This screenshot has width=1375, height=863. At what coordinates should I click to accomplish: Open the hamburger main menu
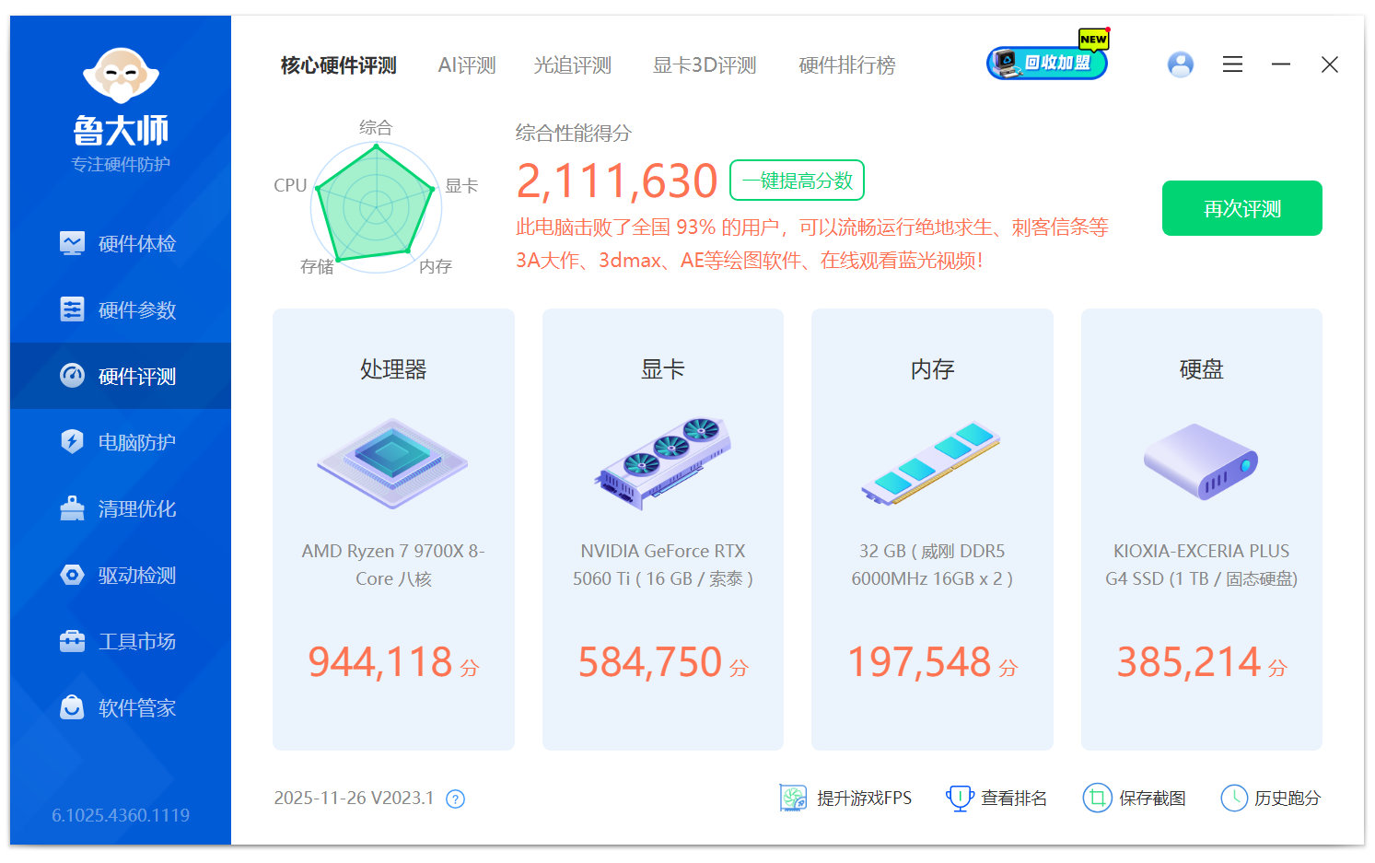click(1232, 64)
